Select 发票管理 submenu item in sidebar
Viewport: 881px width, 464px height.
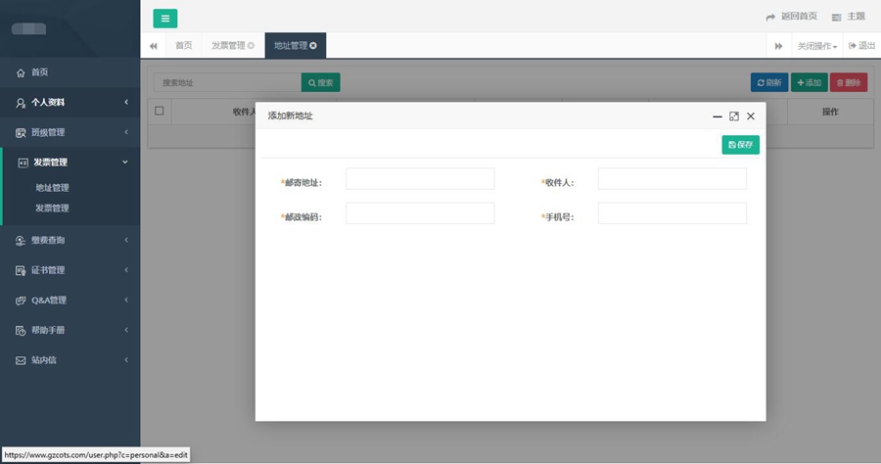(x=52, y=208)
